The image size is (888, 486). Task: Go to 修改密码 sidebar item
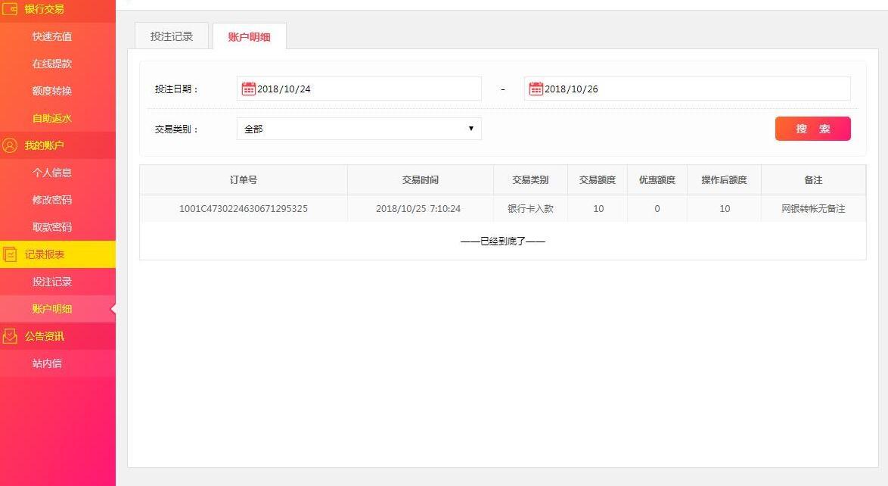pyautogui.click(x=52, y=200)
